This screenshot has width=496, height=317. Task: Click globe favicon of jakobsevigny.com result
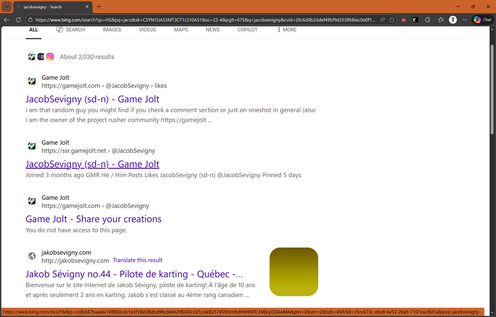coord(31,256)
